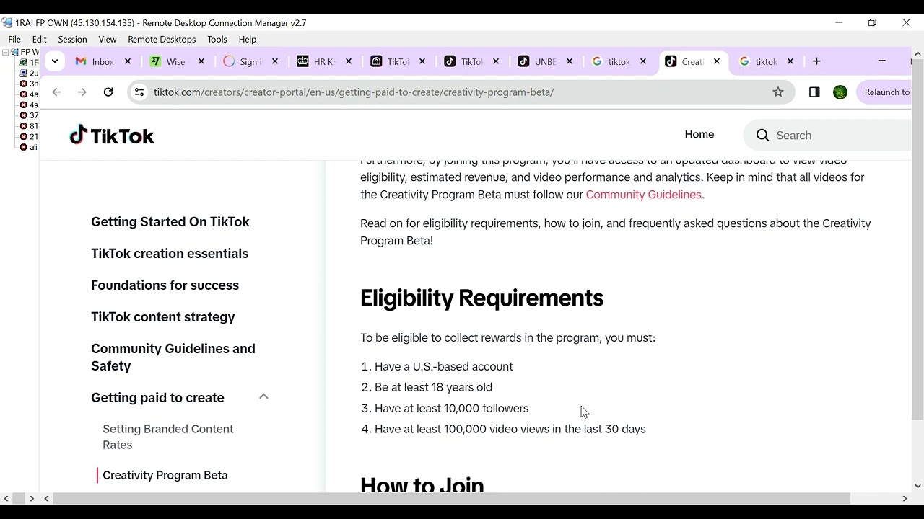The image size is (924, 519).
Task: Click 'Have at least 10,000 followers' text
Action: point(451,408)
